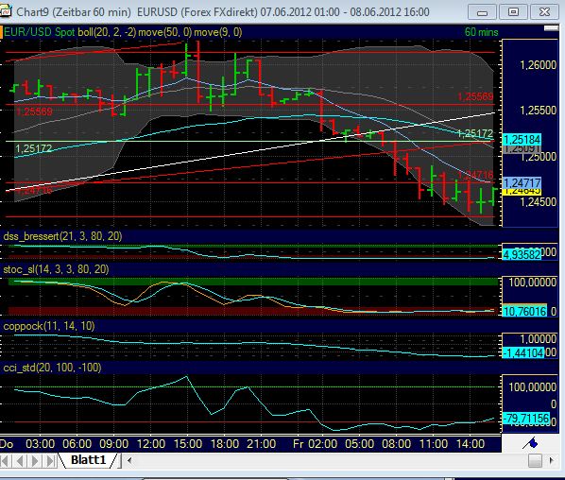Click the 1,00000 label on the coppock scale
Image resolution: width=565 pixels, height=480 pixels.
click(x=538, y=339)
